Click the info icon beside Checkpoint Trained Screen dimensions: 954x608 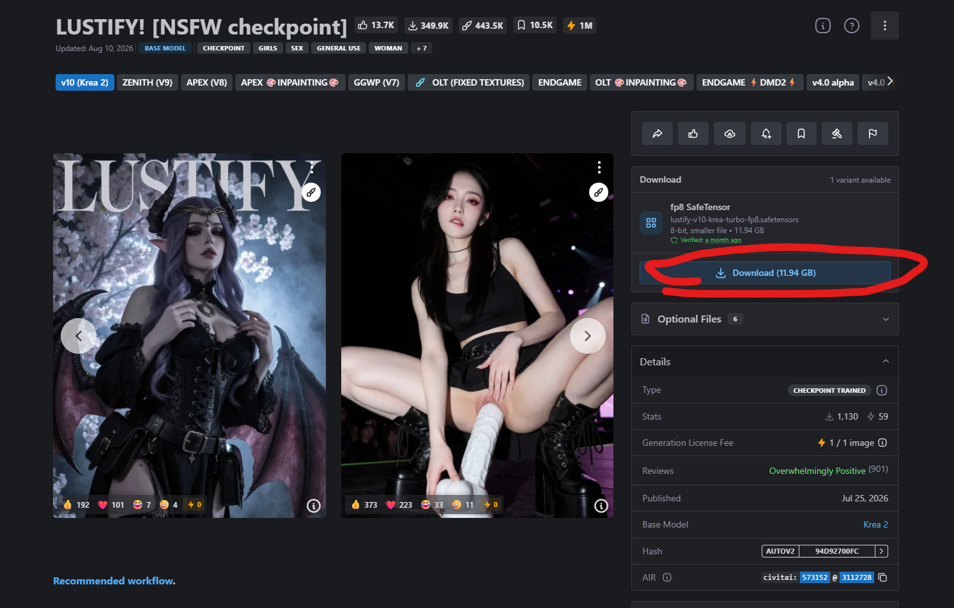point(882,390)
